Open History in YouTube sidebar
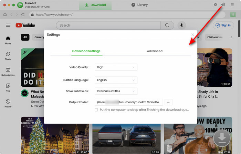This screenshot has width=241, height=154. pos(8,103)
